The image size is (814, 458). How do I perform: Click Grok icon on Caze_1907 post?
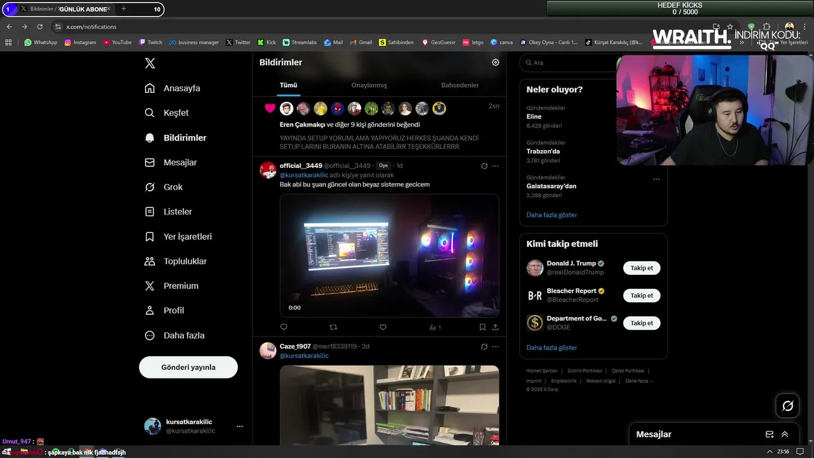click(484, 347)
